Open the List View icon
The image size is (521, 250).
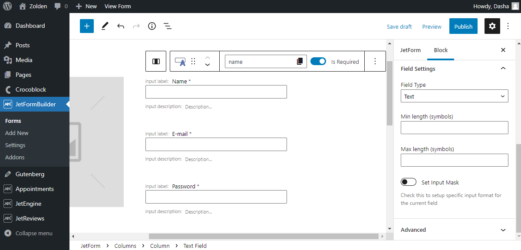click(x=168, y=26)
